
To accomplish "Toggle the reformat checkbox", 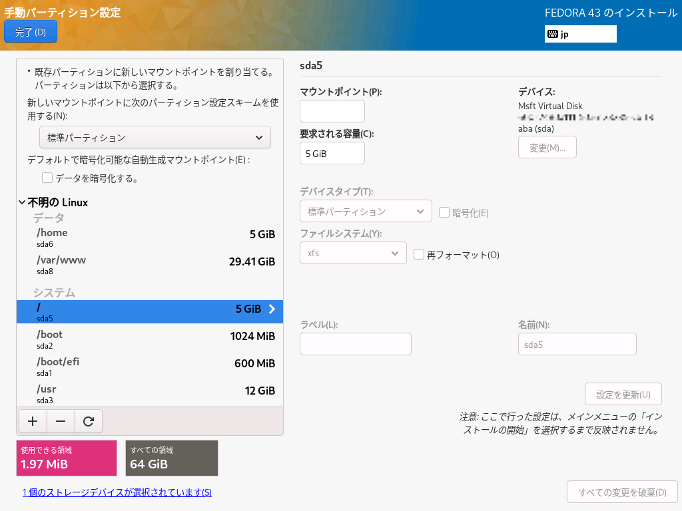I will 419,254.
